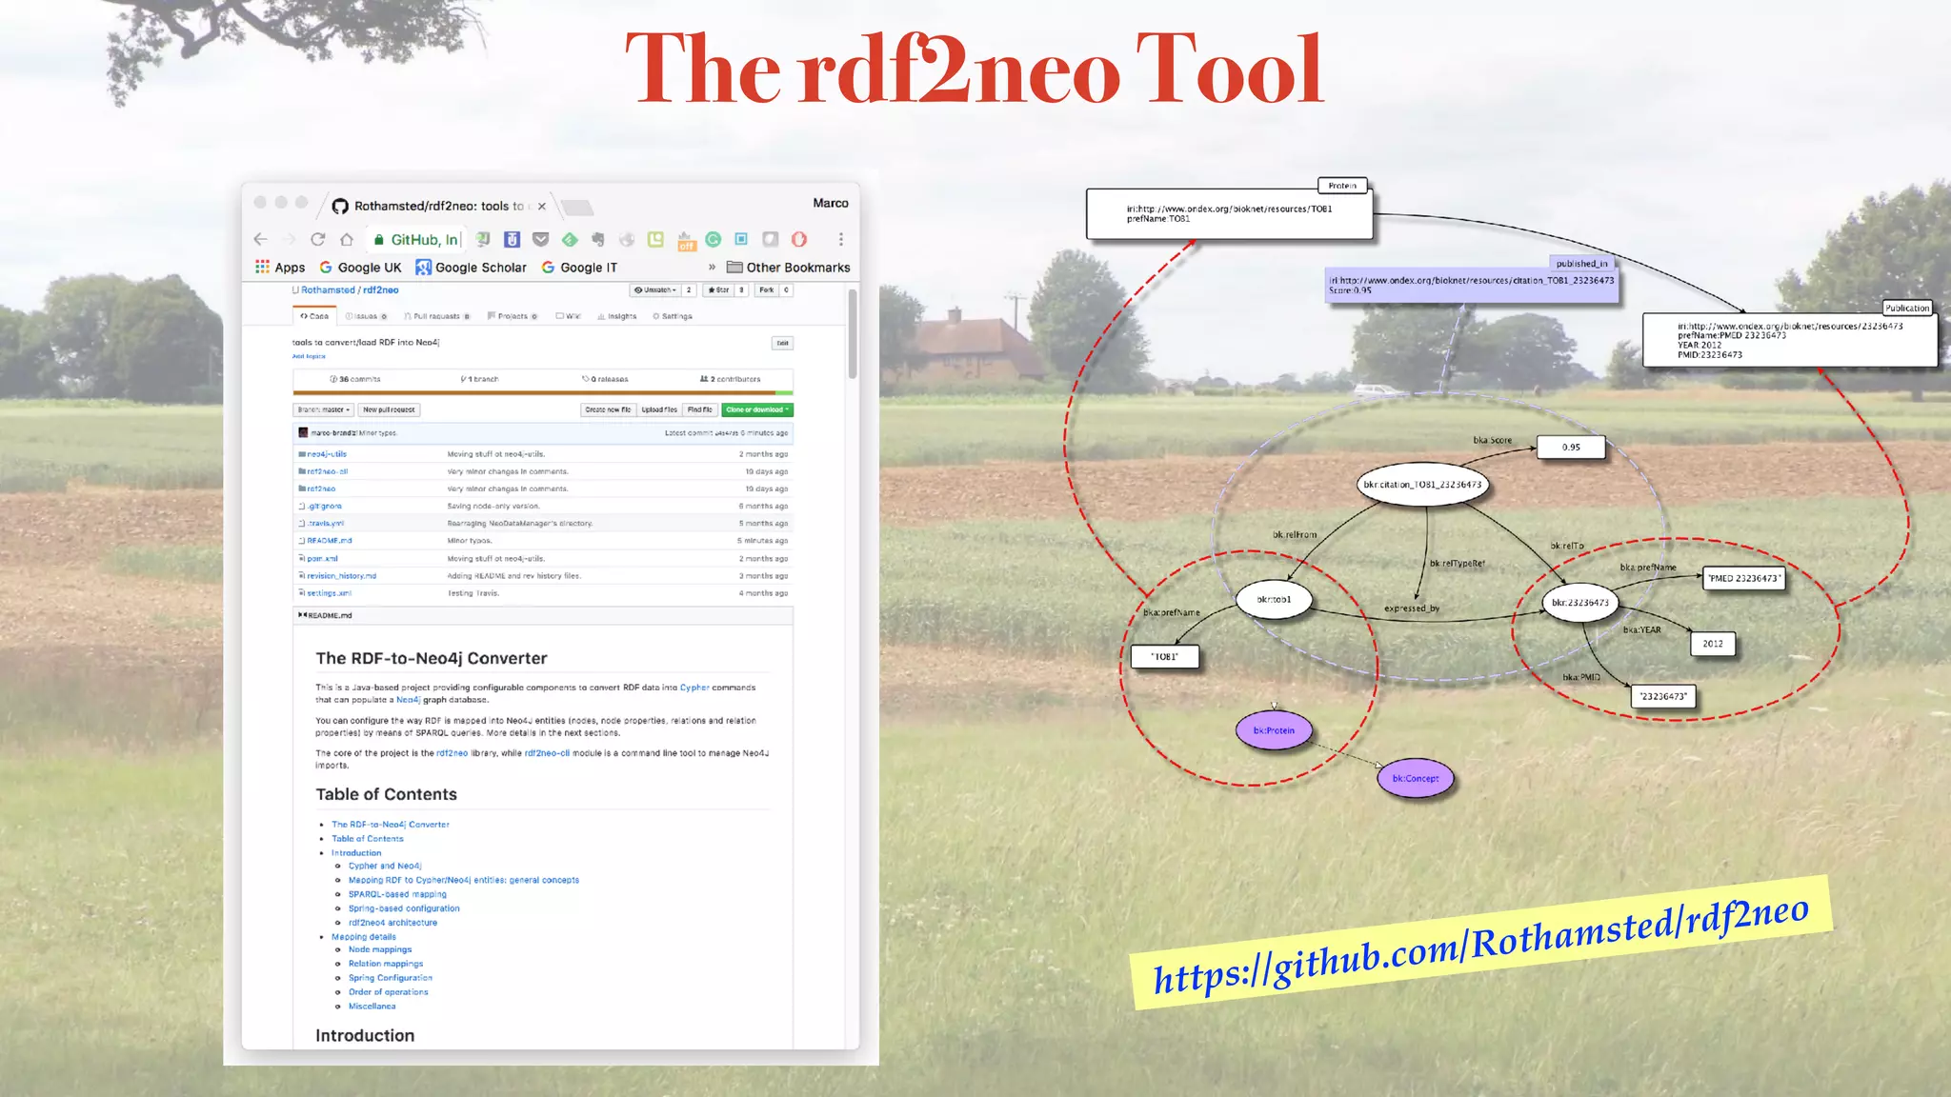
Task: Switch to the repository Settings tab
Action: pyautogui.click(x=673, y=316)
